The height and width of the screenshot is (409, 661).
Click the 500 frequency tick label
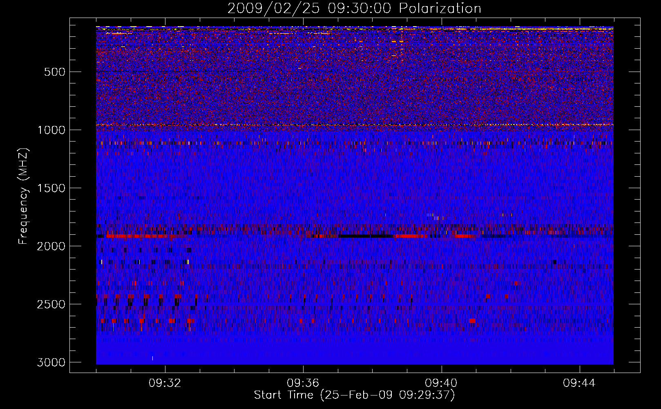point(55,72)
